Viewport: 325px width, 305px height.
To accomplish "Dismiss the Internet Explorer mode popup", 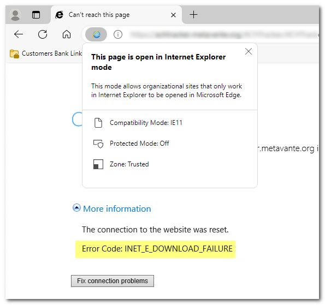I will point(249,51).
